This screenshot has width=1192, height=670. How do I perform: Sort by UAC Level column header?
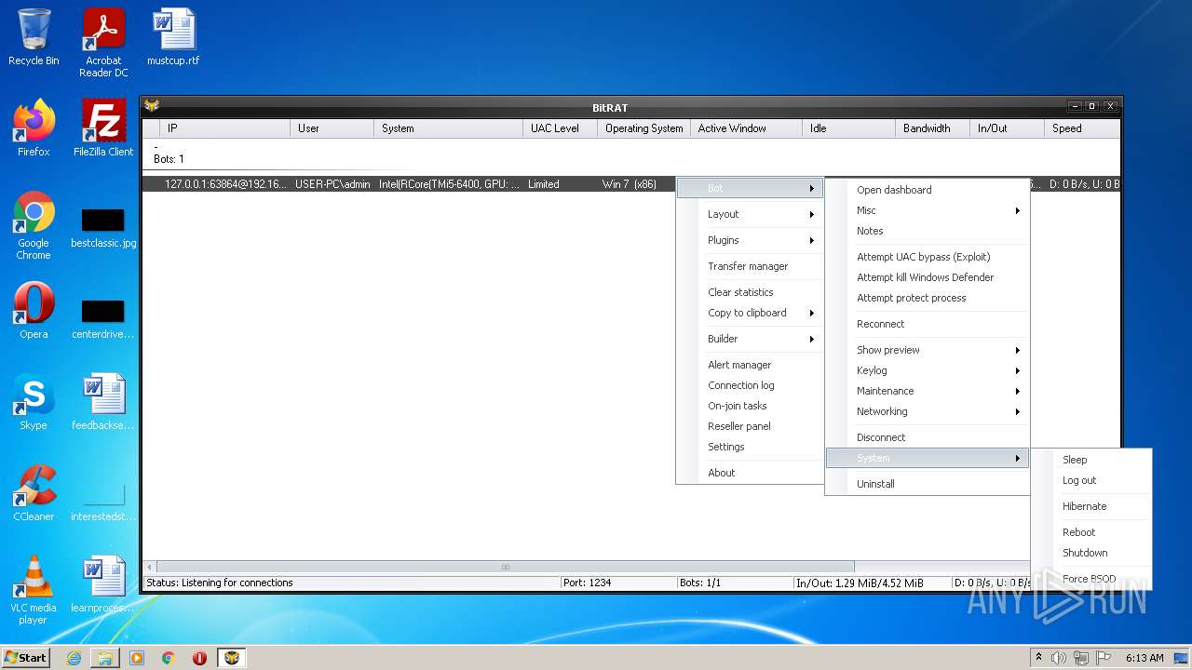click(x=560, y=128)
